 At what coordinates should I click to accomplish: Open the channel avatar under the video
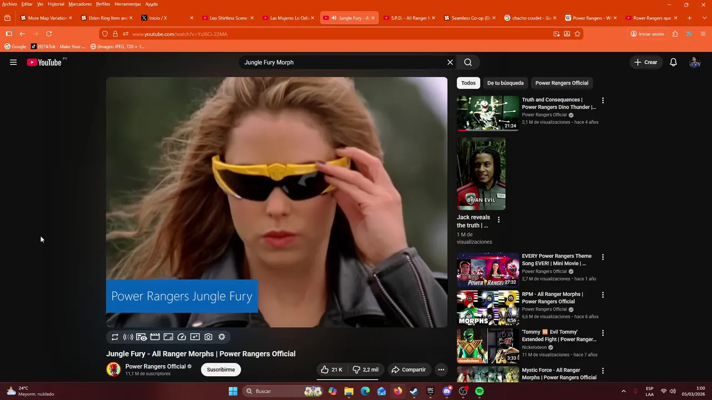click(113, 369)
